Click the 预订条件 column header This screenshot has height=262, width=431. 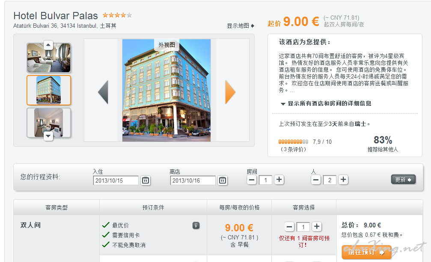click(153, 207)
